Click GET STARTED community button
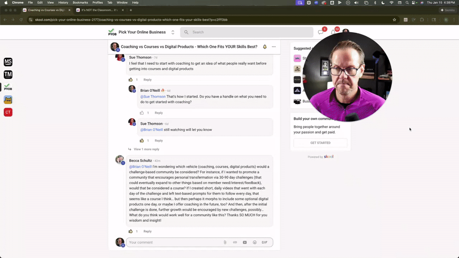Viewport: 459px width, 258px height. [x=320, y=143]
